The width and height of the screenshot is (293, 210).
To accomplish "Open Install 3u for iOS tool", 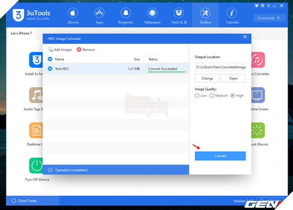I will [x=36, y=60].
